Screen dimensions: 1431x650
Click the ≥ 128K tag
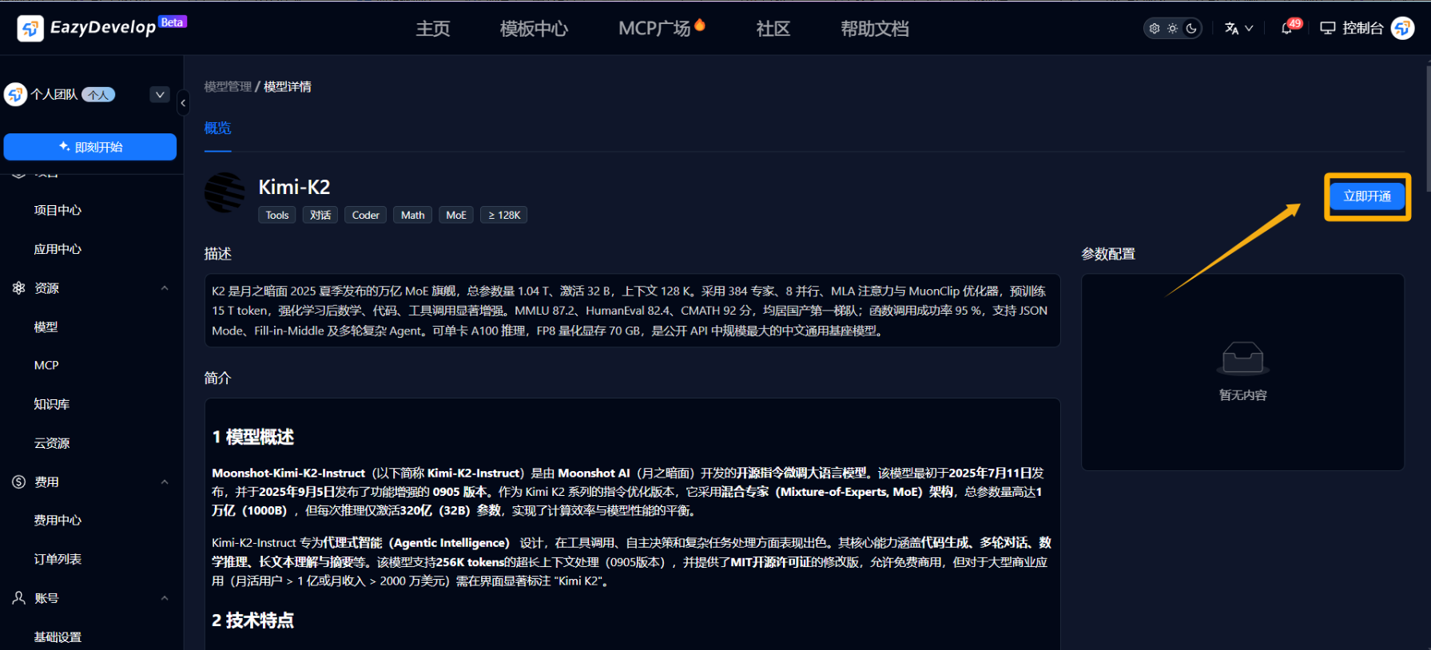[x=504, y=215]
